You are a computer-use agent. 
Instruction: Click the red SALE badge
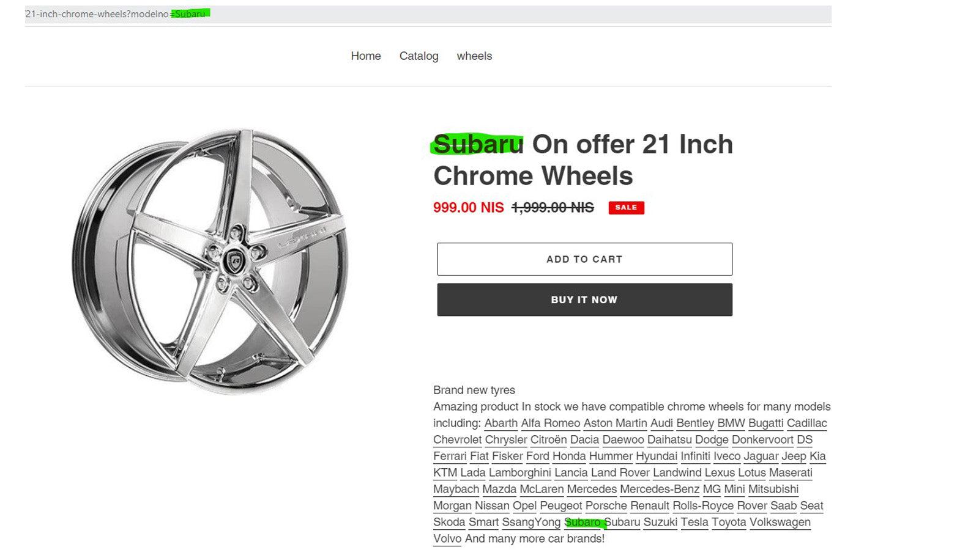click(627, 208)
